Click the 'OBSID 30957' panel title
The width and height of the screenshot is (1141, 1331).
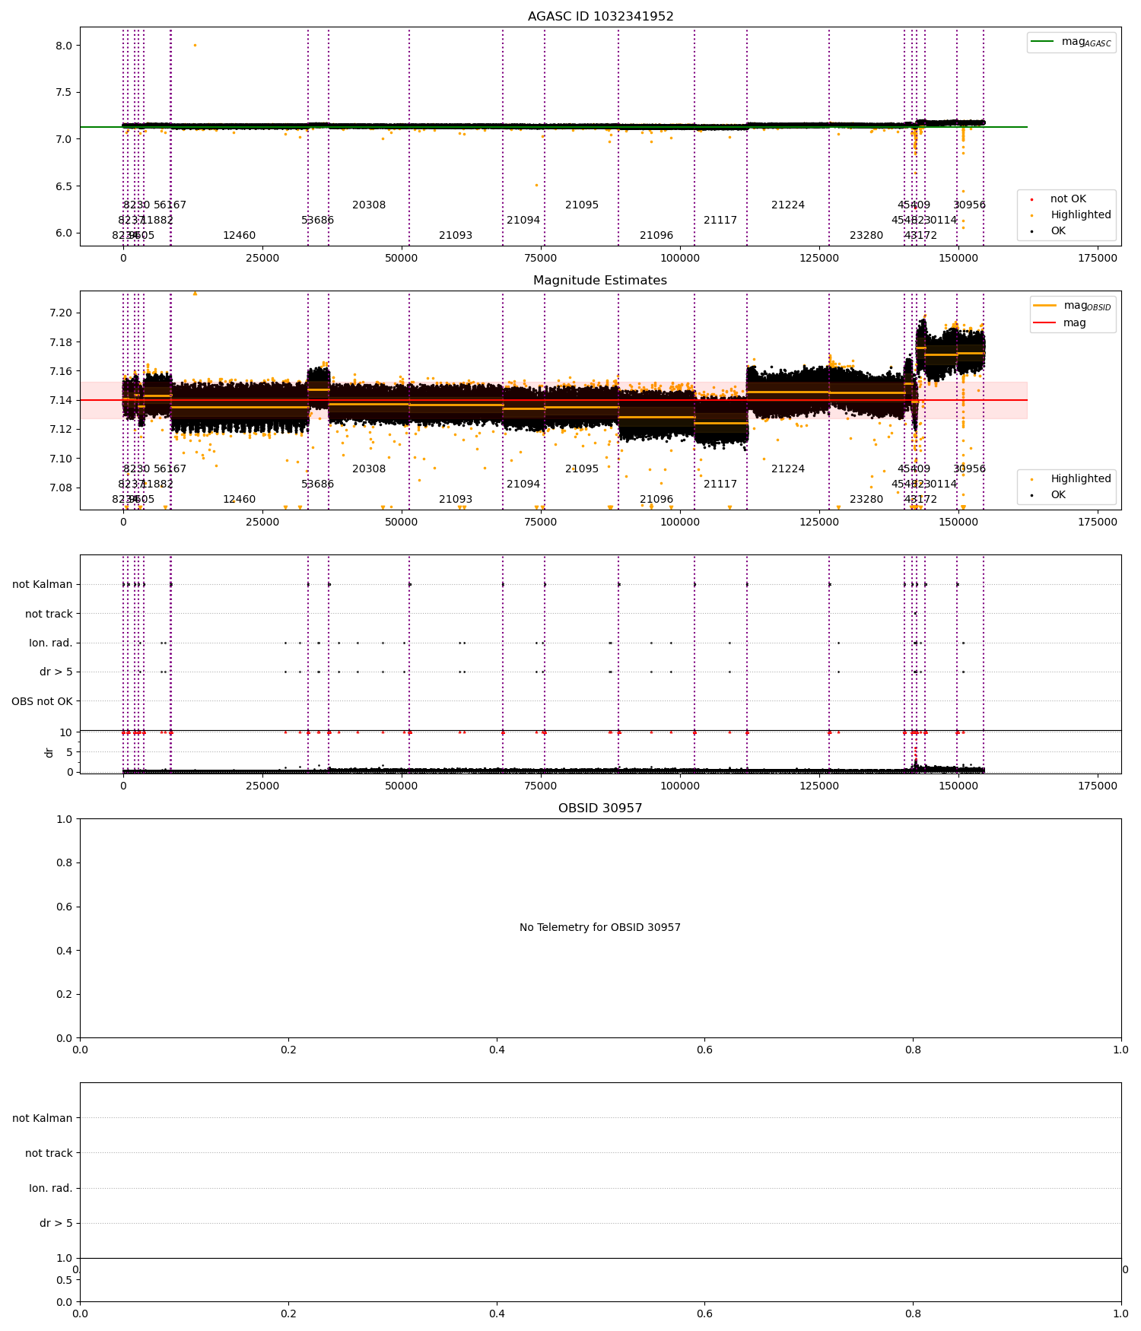pyautogui.click(x=600, y=808)
